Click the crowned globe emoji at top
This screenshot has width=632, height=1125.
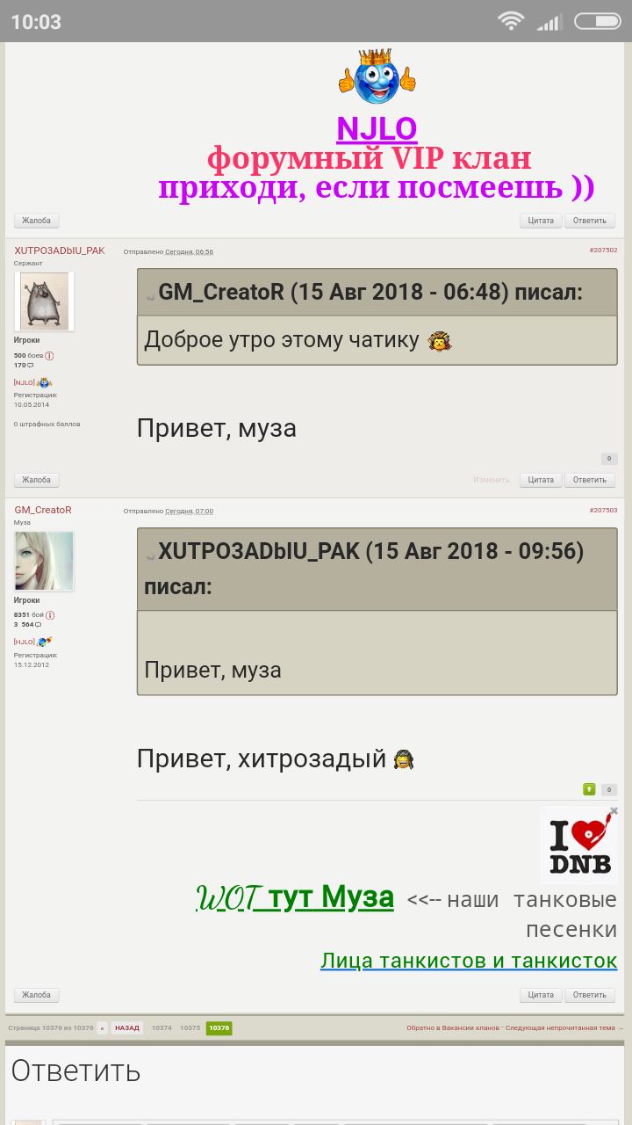377,76
